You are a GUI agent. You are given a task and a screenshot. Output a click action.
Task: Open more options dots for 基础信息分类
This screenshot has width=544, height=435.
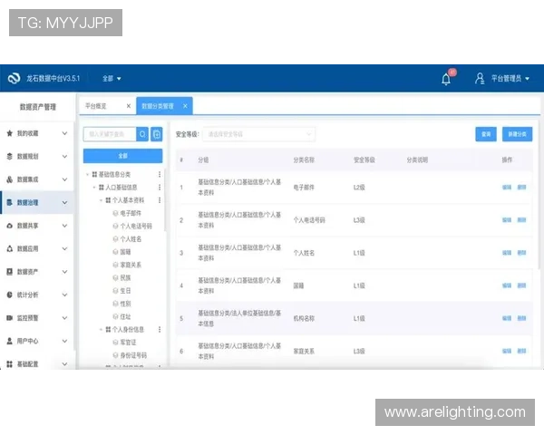(x=160, y=174)
